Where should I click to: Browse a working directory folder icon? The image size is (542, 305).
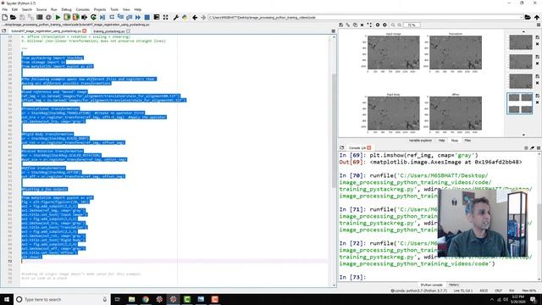pyautogui.click(x=528, y=17)
